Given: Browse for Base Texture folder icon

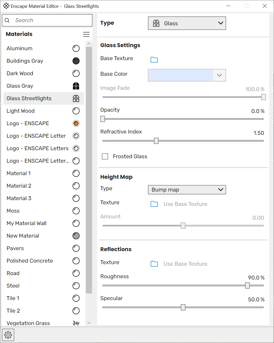Looking at the screenshot, I should coord(154,60).
